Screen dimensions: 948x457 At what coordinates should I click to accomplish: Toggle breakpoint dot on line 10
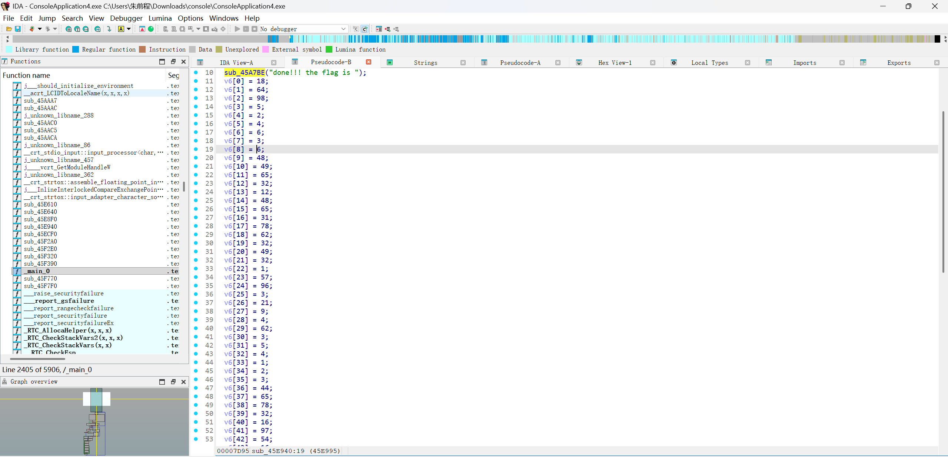(196, 73)
